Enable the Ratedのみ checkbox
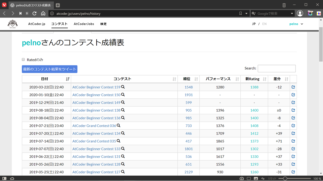The height and width of the screenshot is (181, 323). (23, 60)
